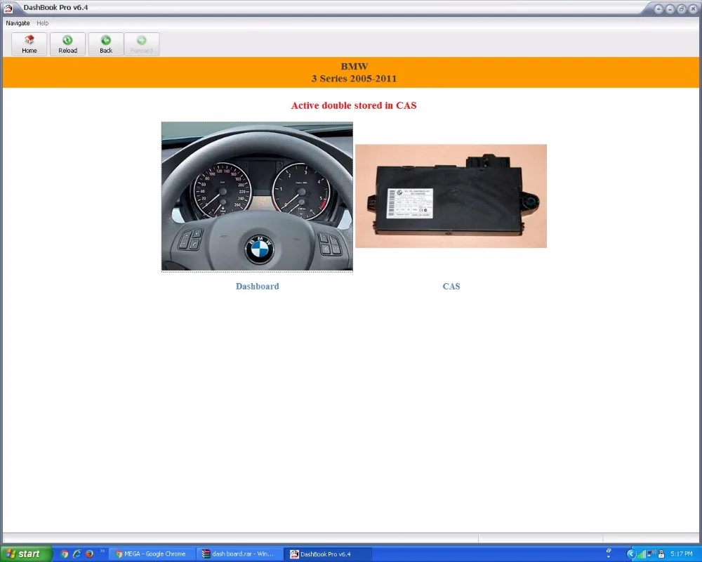This screenshot has height=562, width=702.
Task: Open the Windows Start menu
Action: [x=26, y=554]
